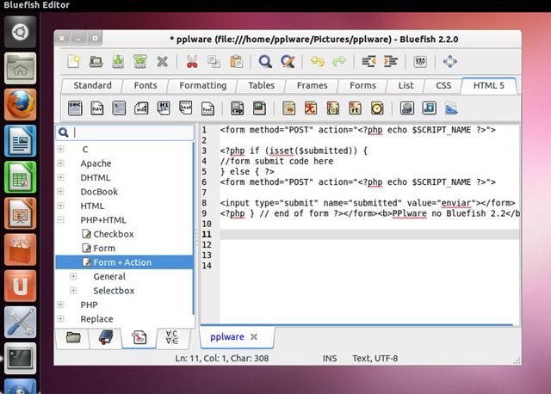Insert HTML5 header tag
The height and width of the screenshot is (394, 551).
pyautogui.click(x=186, y=108)
